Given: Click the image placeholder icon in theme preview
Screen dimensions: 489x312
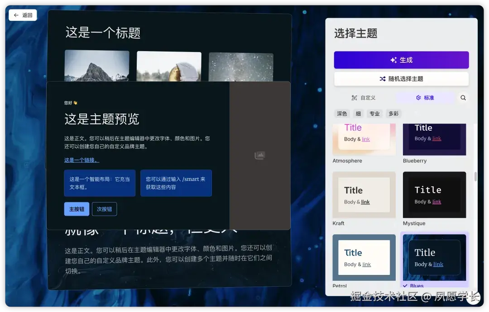Looking at the screenshot, I should click(259, 155).
